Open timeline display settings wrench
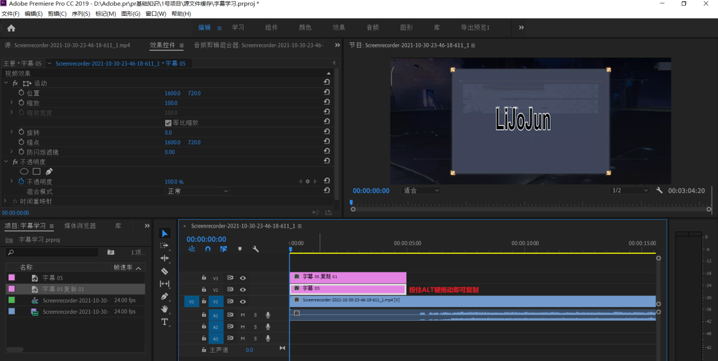Screen dimensions: 718x361 255,249
